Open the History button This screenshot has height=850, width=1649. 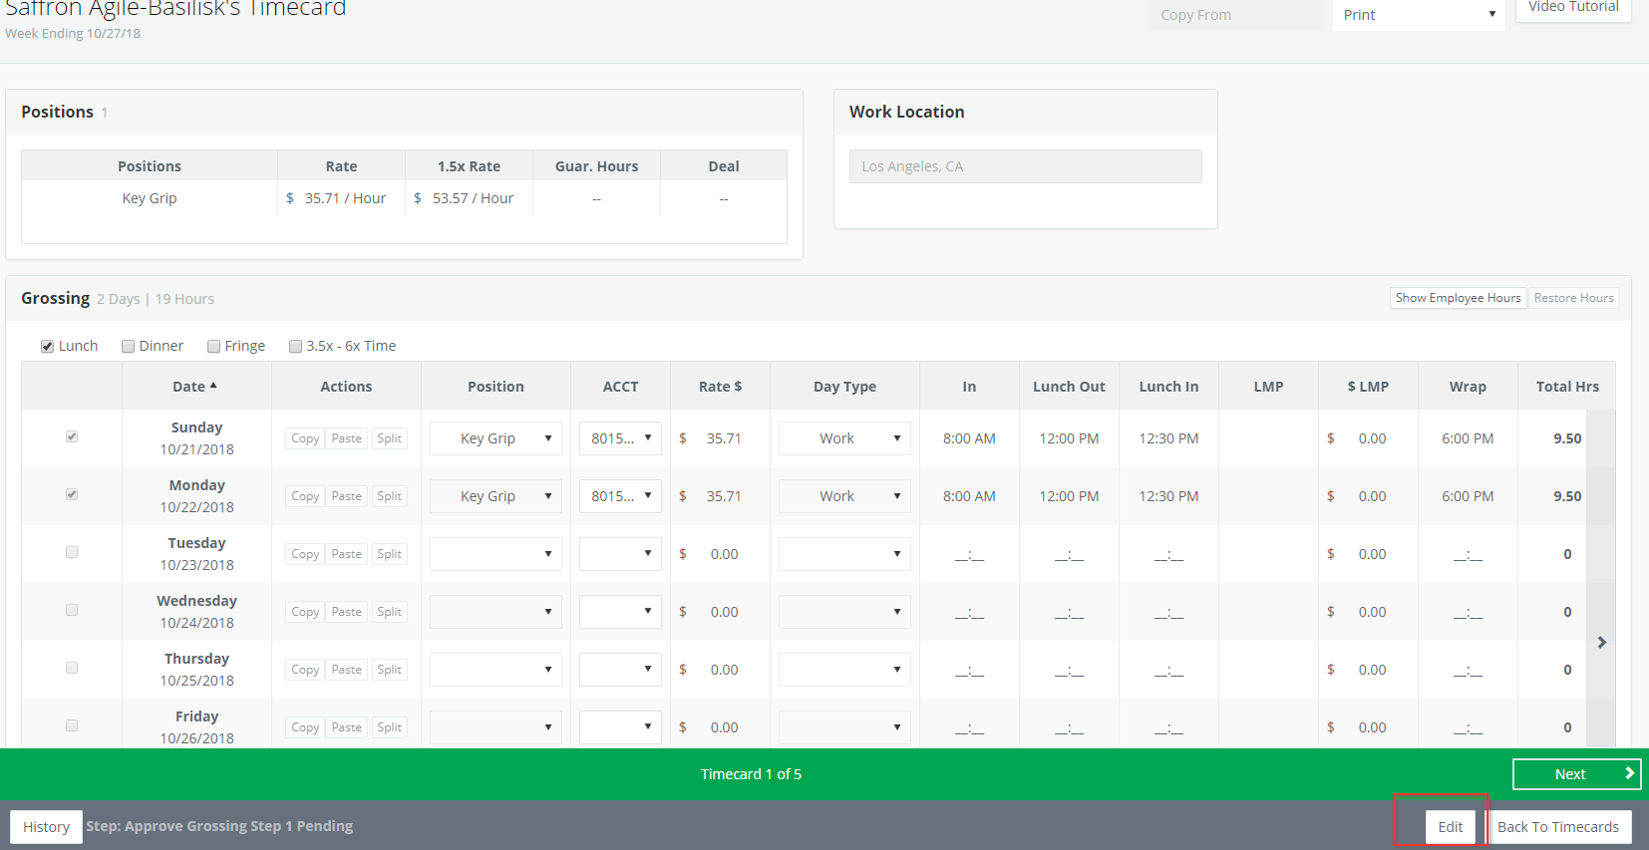tap(46, 827)
